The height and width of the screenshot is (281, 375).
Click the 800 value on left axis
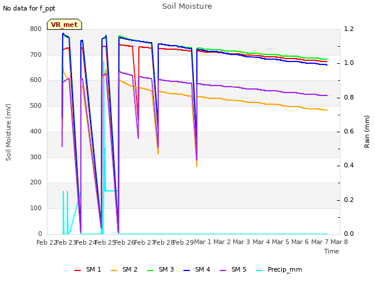pyautogui.click(x=36, y=29)
